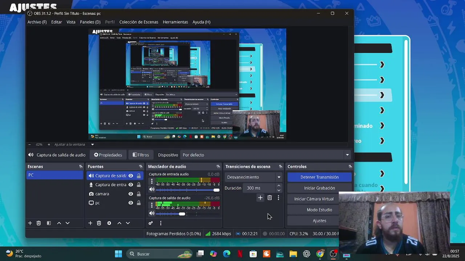Select PC scene in Escenas list
This screenshot has height=261, width=465.
click(55, 175)
